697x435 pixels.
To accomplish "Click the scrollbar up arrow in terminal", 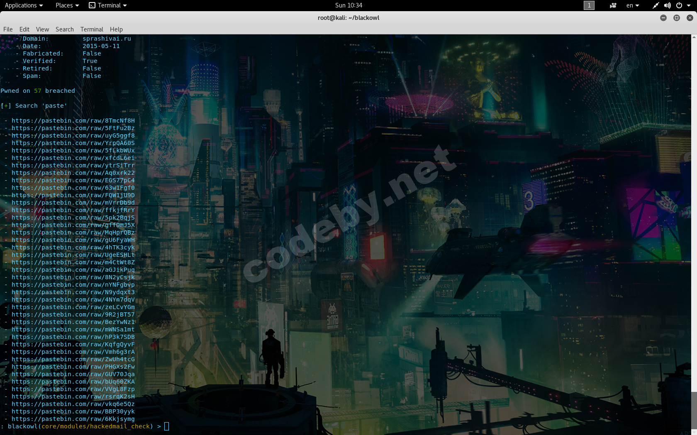I will [694, 37].
